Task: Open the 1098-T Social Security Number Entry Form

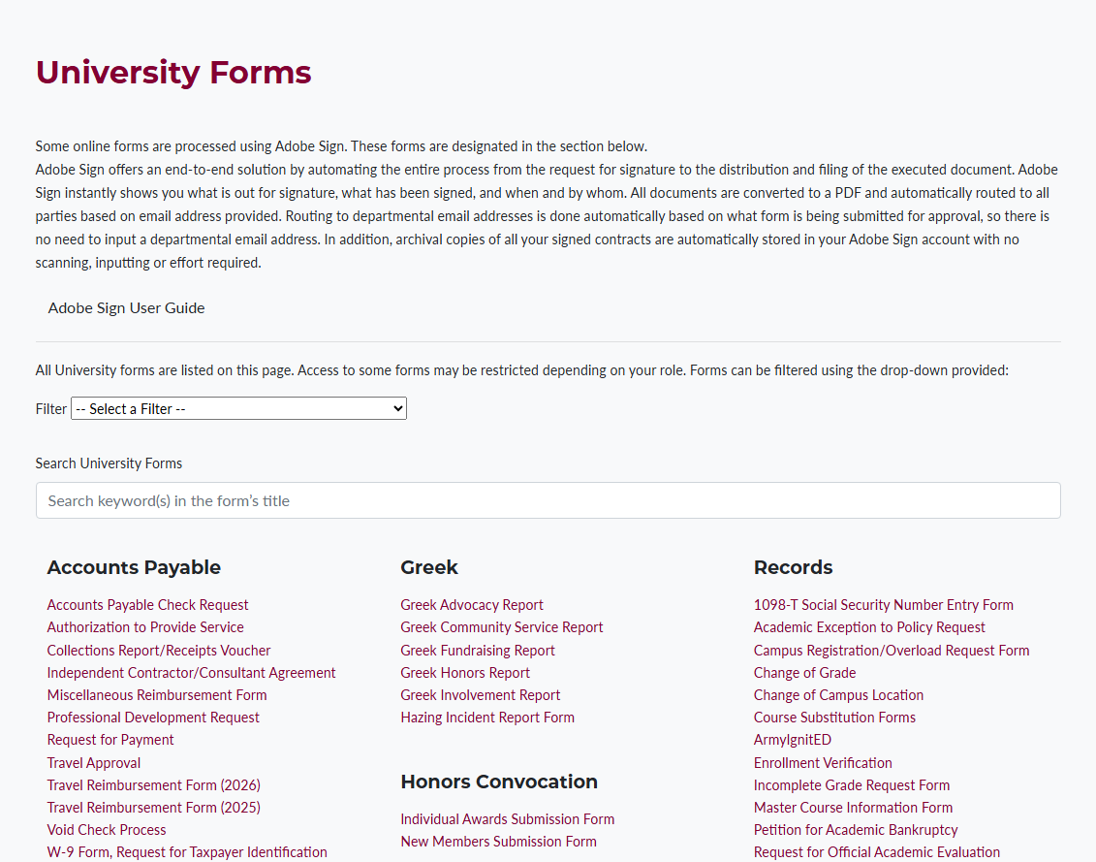Action: click(x=883, y=604)
